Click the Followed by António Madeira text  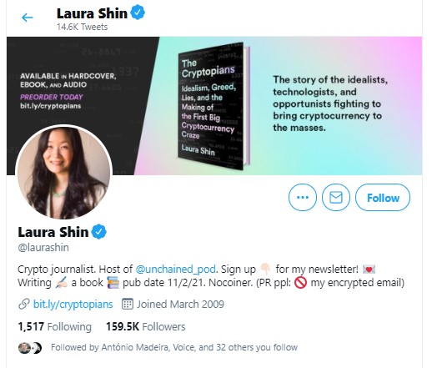tap(174, 347)
